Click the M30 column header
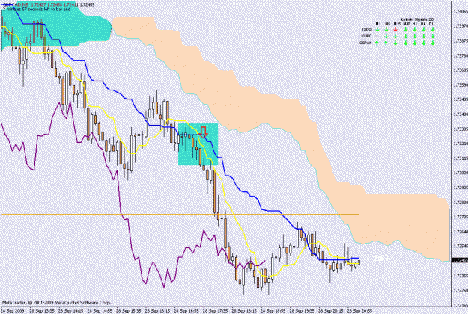The height and width of the screenshot is (314, 468). 406,24
